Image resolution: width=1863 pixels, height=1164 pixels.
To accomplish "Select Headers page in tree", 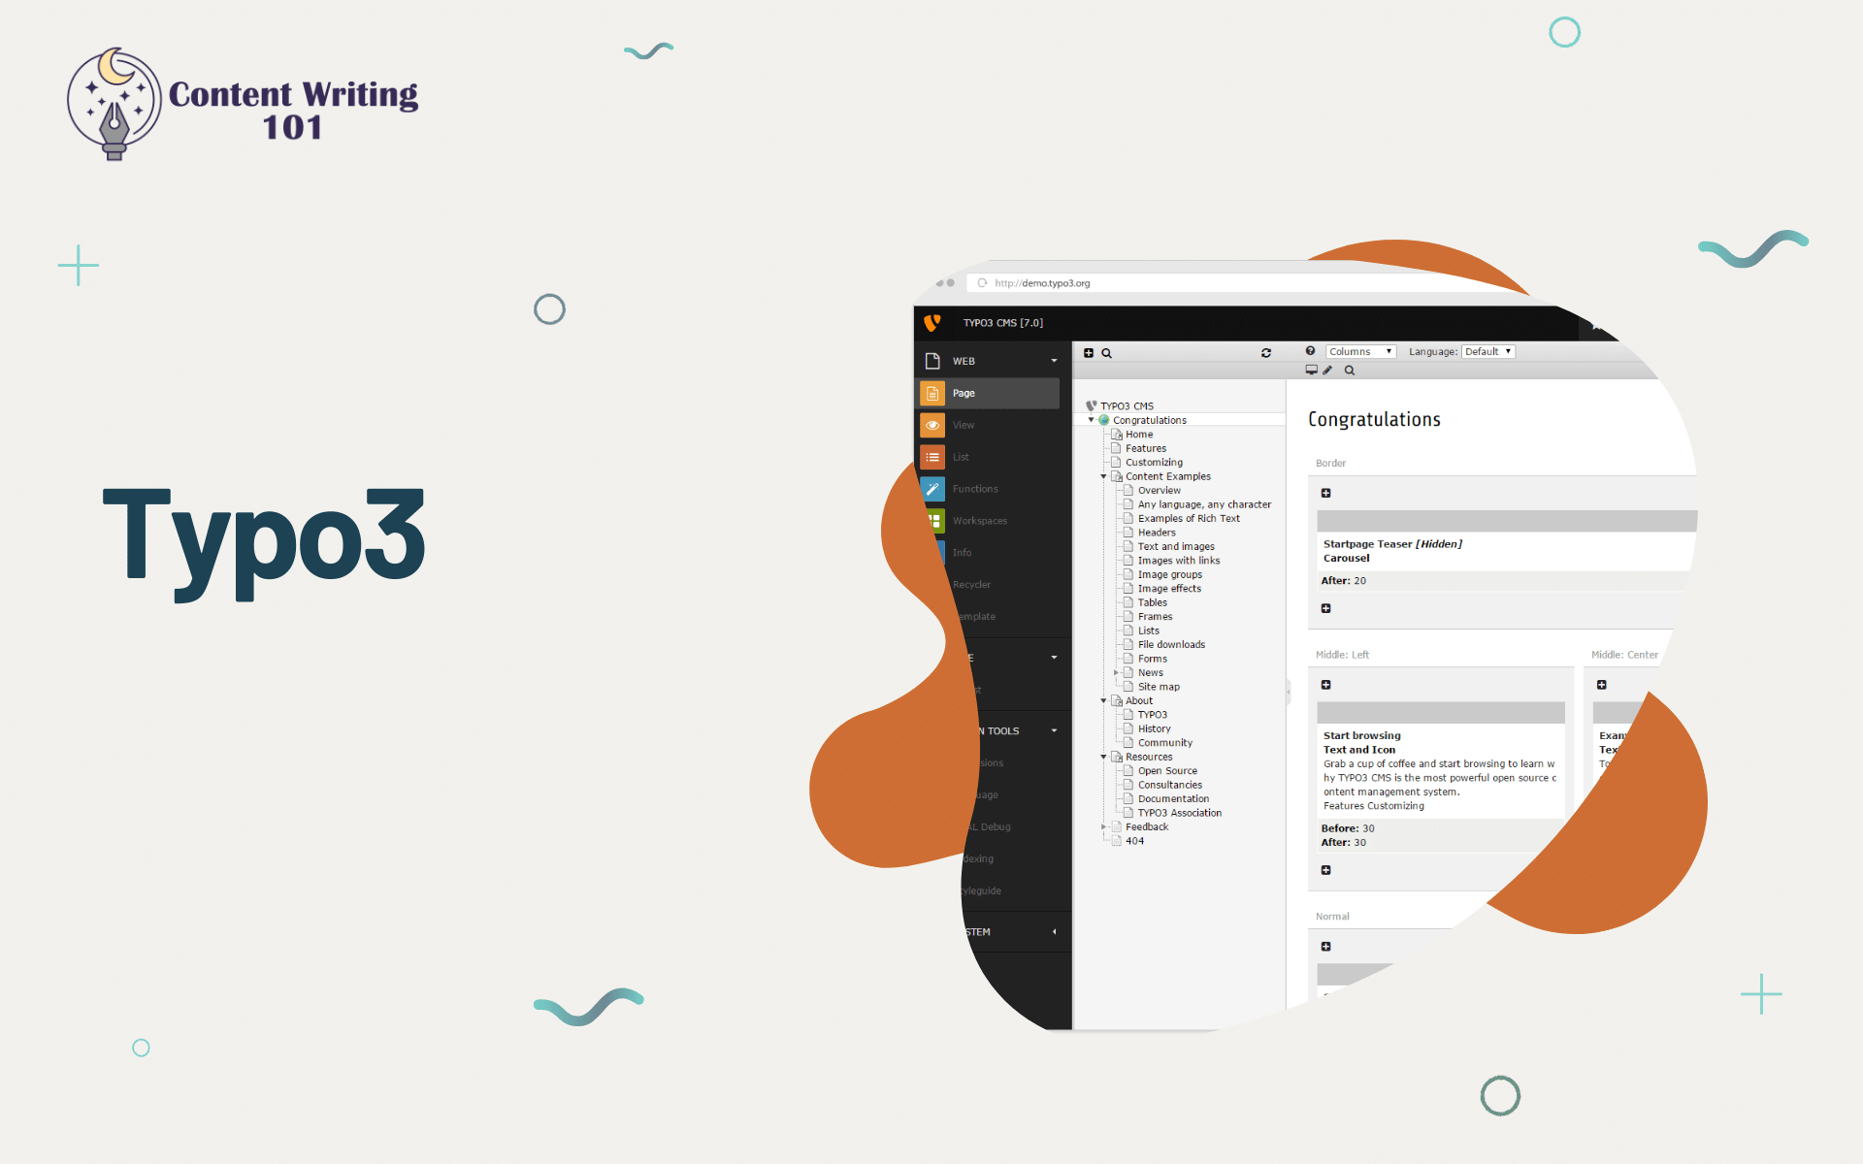I will (x=1157, y=533).
